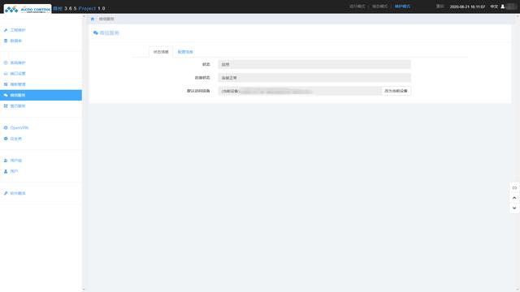Click the floating down-chevron button
520x292 pixels.
tap(514, 208)
